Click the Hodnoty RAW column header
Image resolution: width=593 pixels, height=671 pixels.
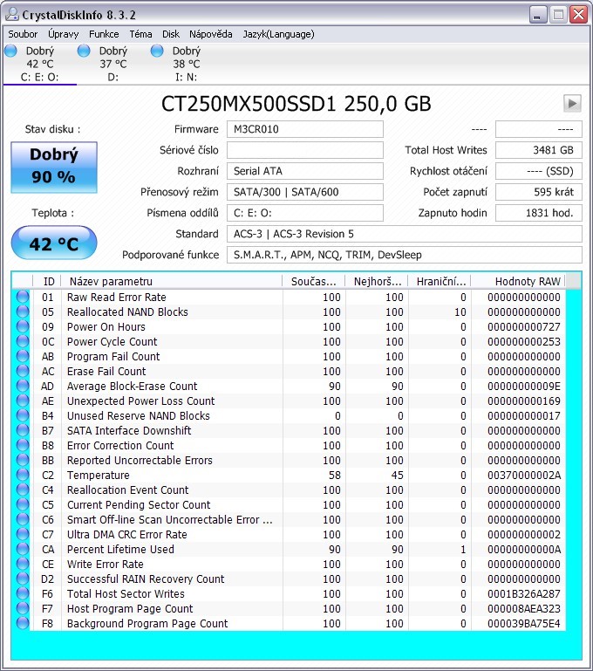[x=518, y=281]
